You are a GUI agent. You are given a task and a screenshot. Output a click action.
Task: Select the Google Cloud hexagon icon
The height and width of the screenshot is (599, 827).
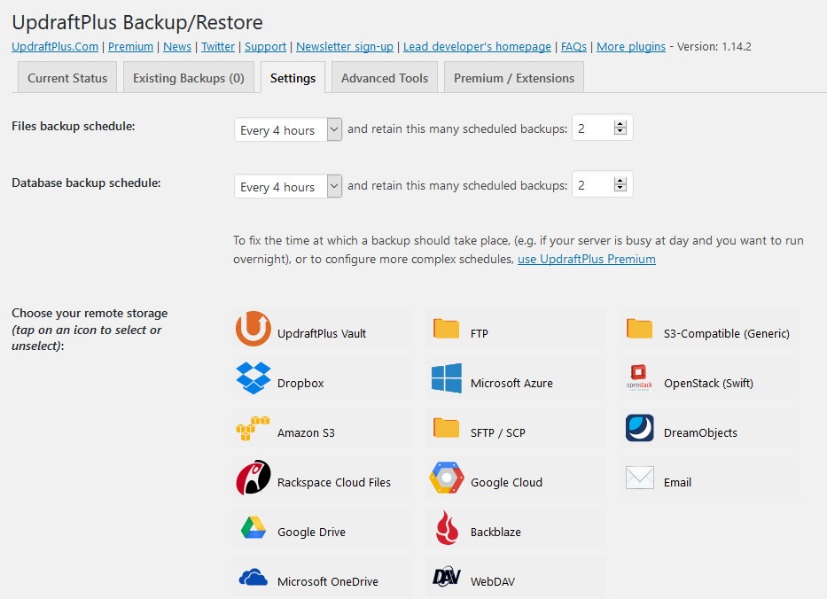pos(446,478)
